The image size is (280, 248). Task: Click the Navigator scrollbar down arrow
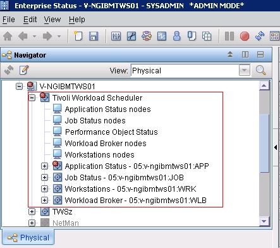pos(264,221)
